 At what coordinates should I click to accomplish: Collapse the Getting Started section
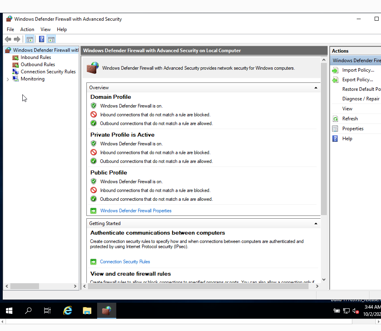point(316,223)
